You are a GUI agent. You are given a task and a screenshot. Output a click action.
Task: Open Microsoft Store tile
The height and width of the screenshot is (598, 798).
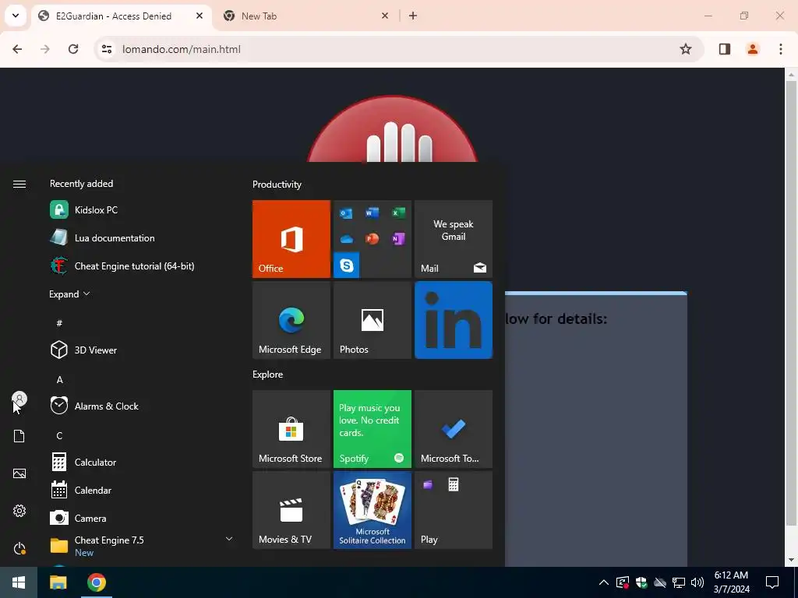[291, 429]
